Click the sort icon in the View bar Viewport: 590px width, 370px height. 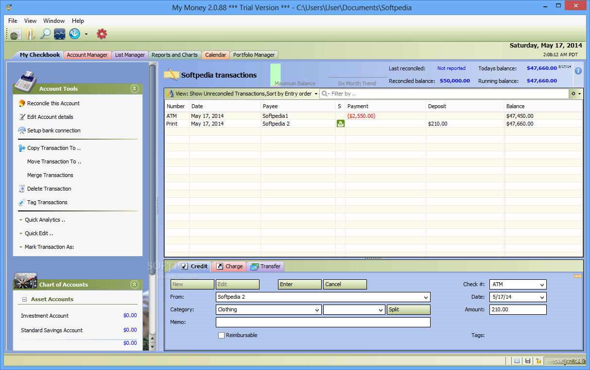[170, 94]
